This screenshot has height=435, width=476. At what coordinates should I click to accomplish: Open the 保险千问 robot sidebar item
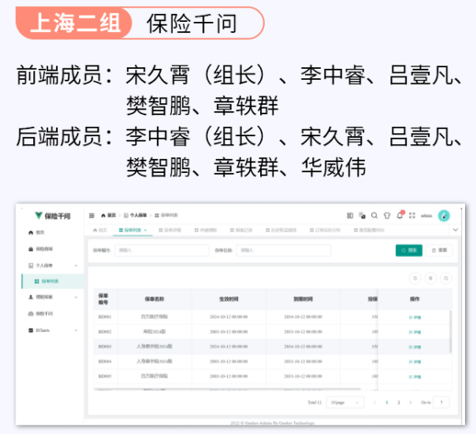coord(40,314)
